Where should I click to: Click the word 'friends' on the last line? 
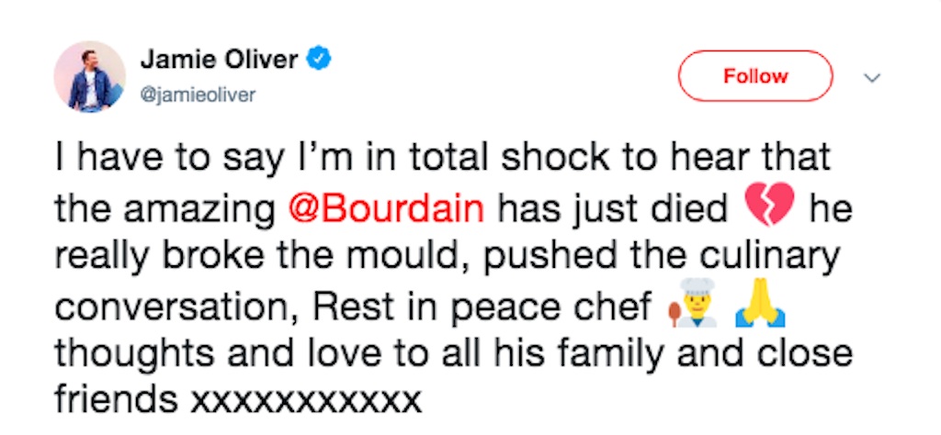116,401
